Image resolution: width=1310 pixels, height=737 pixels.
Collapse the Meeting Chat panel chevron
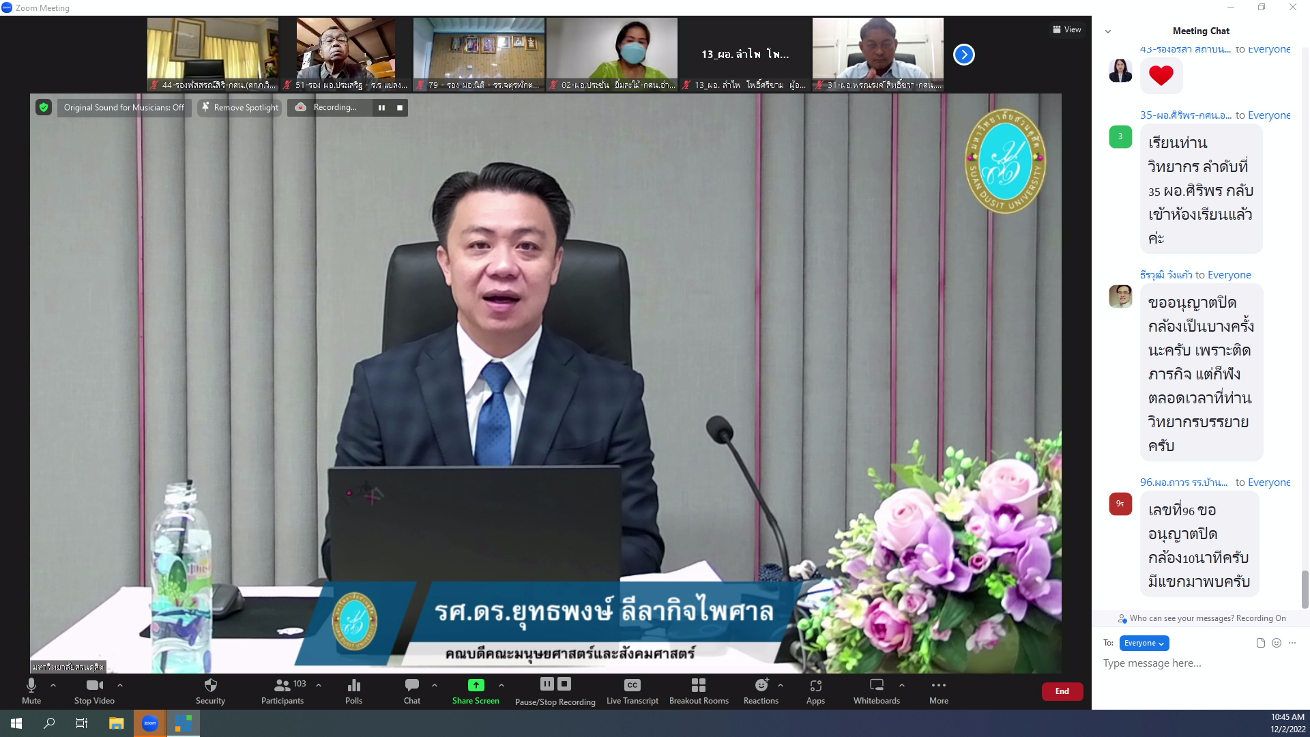tap(1108, 31)
